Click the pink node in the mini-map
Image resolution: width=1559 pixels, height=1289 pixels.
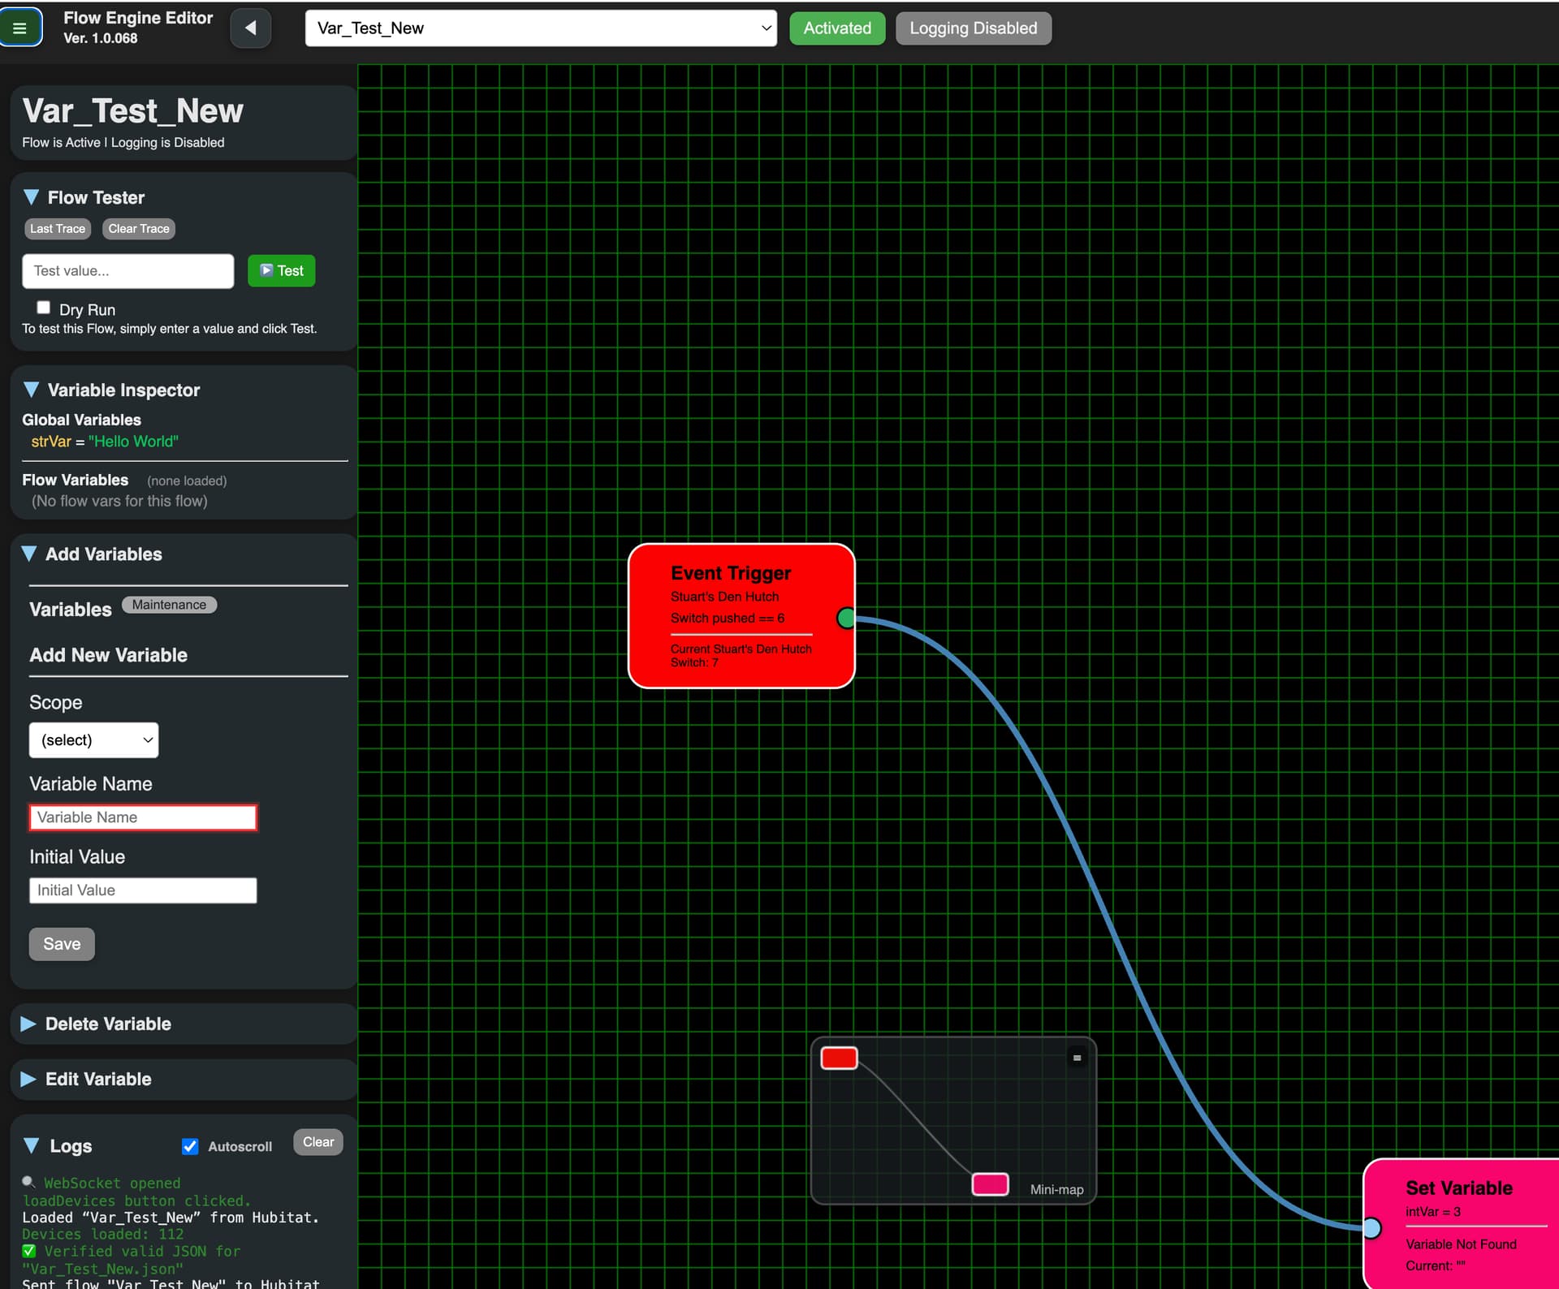[x=990, y=1184]
